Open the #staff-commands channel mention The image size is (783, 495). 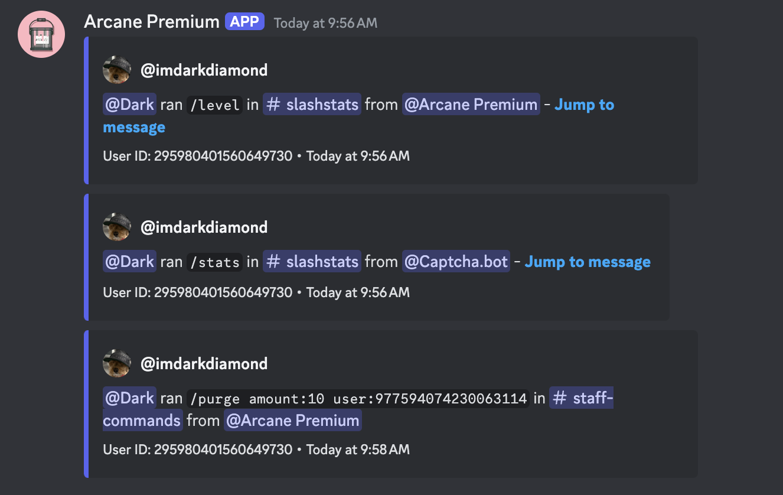pyautogui.click(x=581, y=399)
